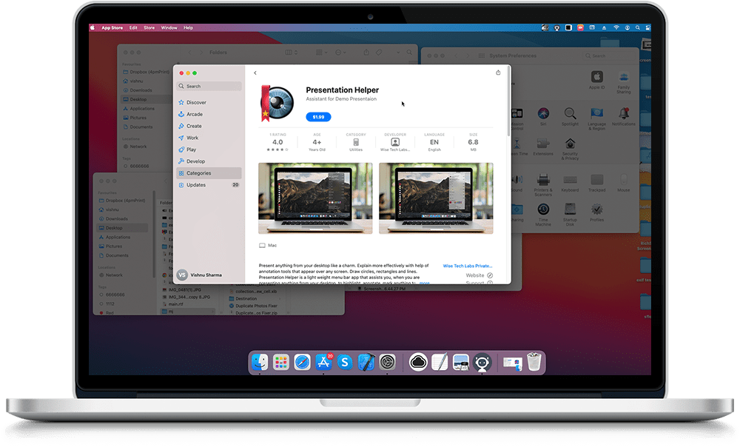Select Pictures in lower Finder sidebar

(x=114, y=246)
